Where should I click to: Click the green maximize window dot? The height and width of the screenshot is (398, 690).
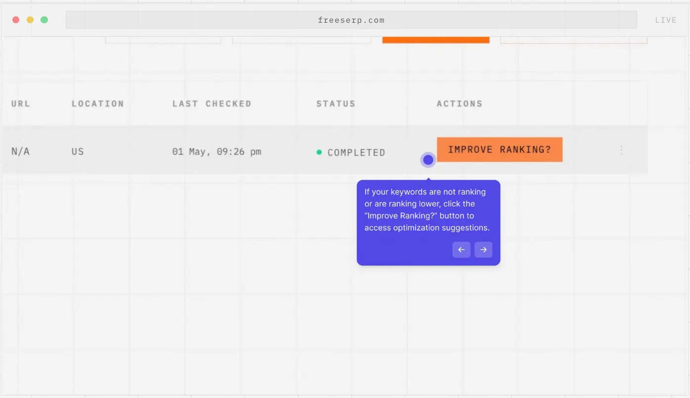point(44,20)
